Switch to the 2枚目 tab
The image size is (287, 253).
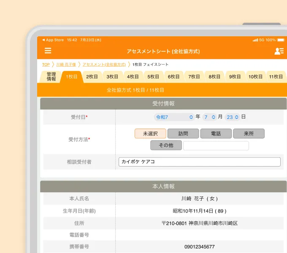(x=92, y=77)
